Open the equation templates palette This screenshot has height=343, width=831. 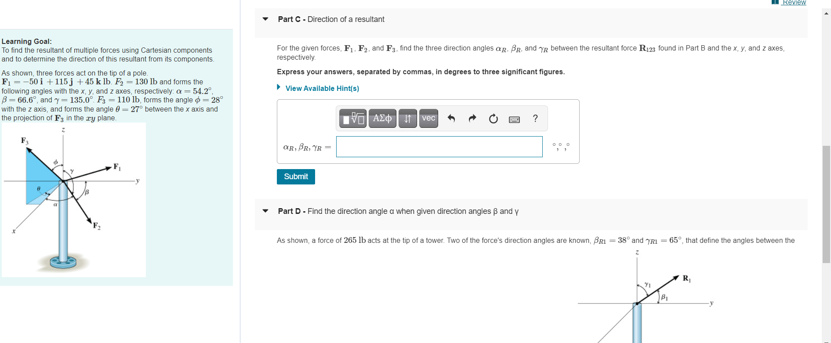click(x=352, y=118)
